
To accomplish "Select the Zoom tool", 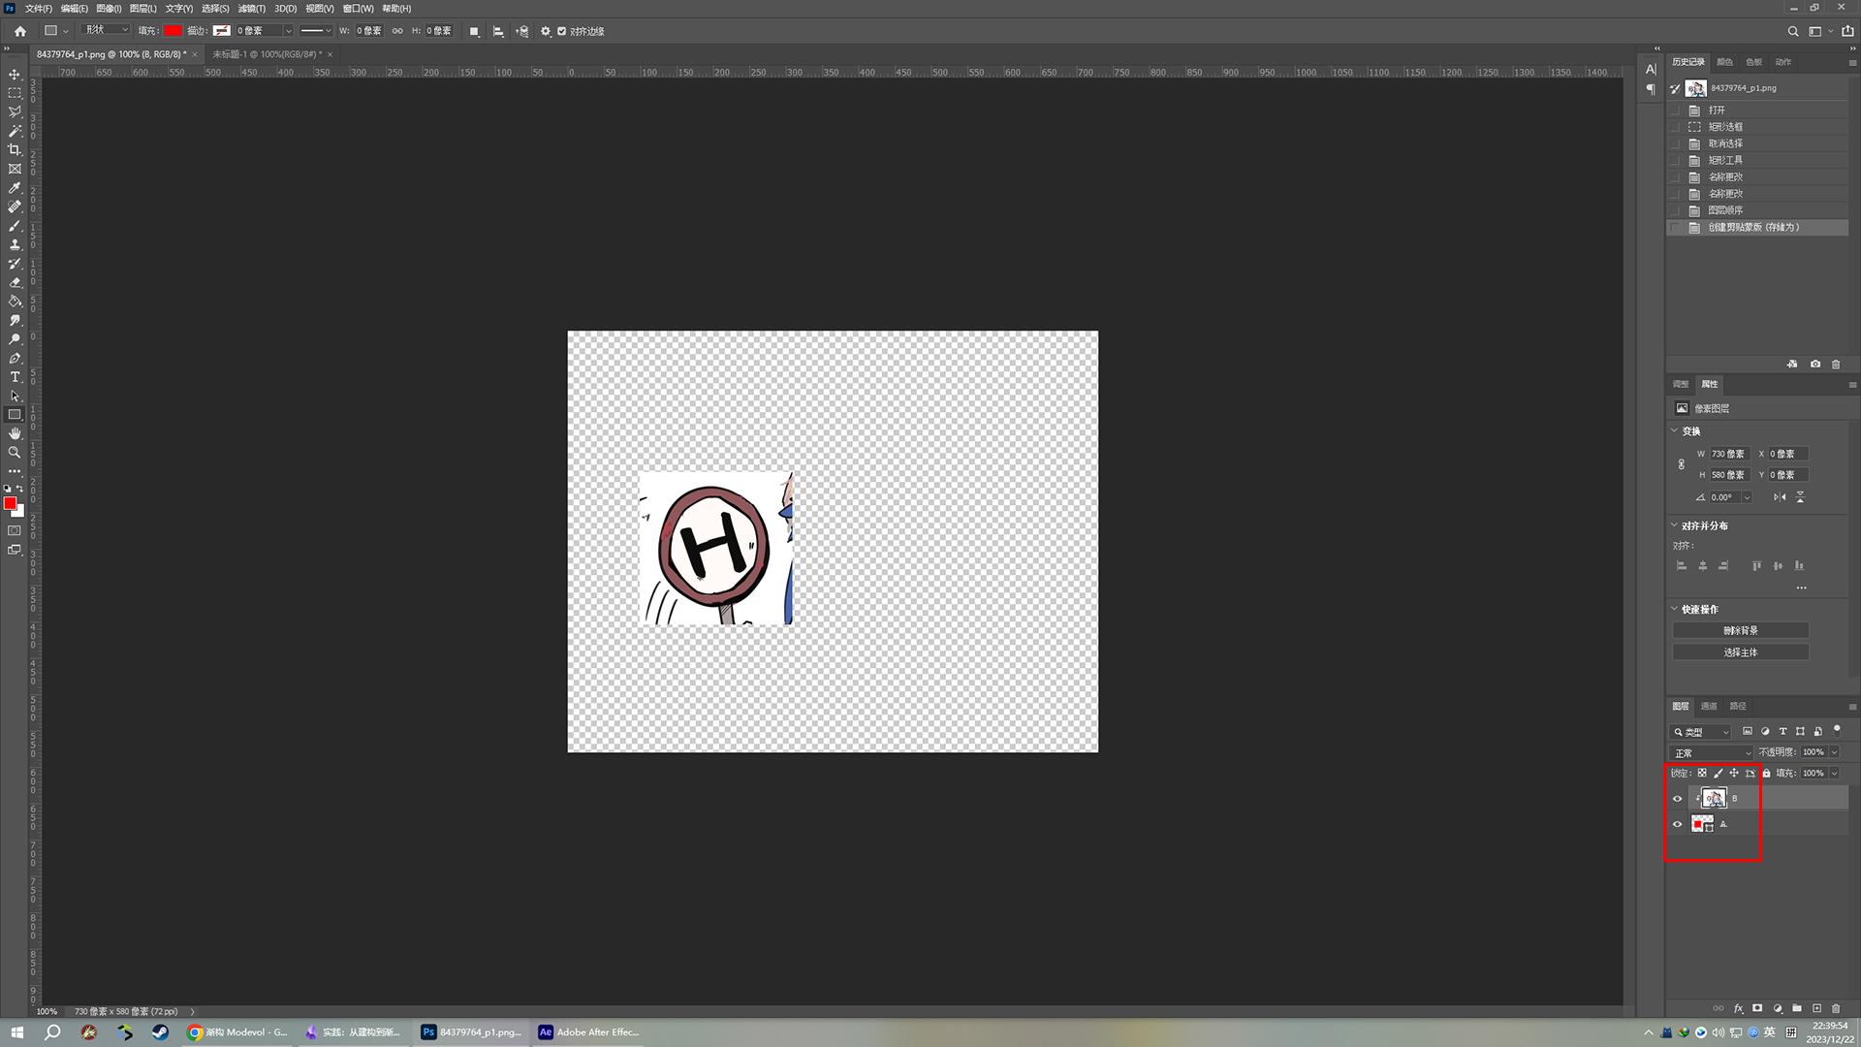I will point(15,453).
